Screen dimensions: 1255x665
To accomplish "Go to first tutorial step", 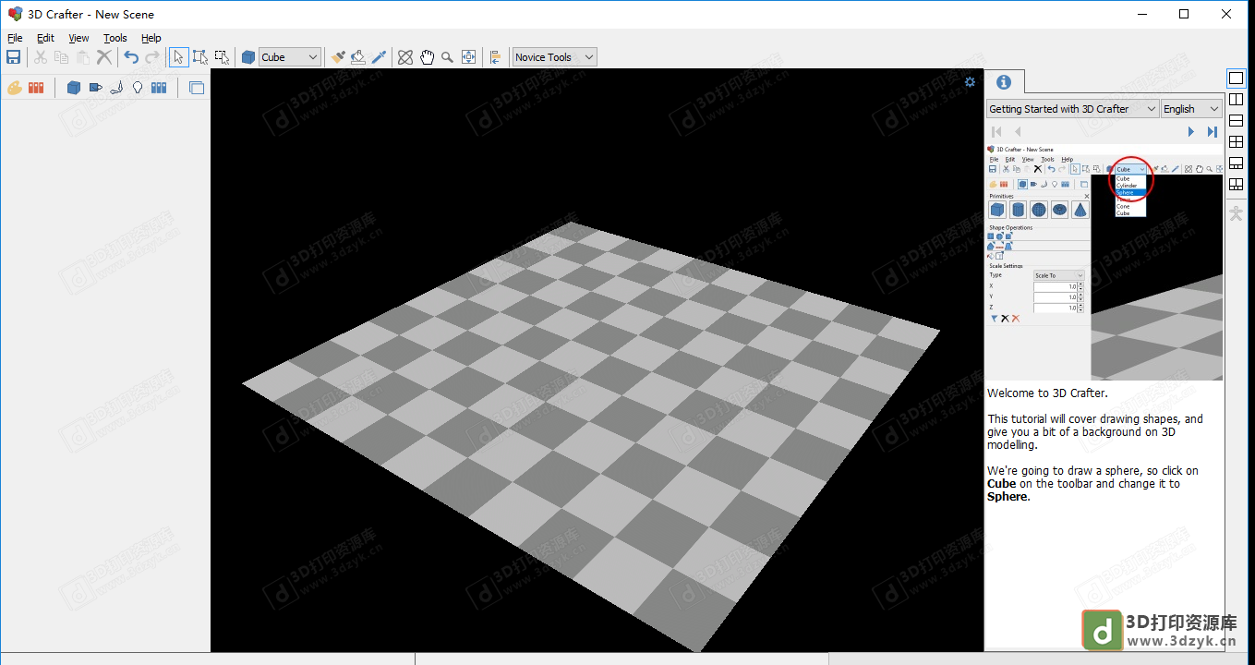I will 997,132.
